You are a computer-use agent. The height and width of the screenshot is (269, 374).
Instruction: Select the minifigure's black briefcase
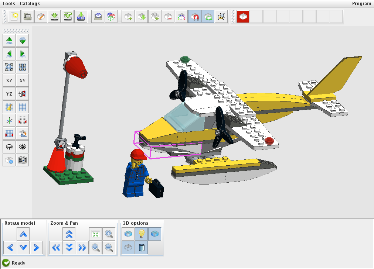156,188
